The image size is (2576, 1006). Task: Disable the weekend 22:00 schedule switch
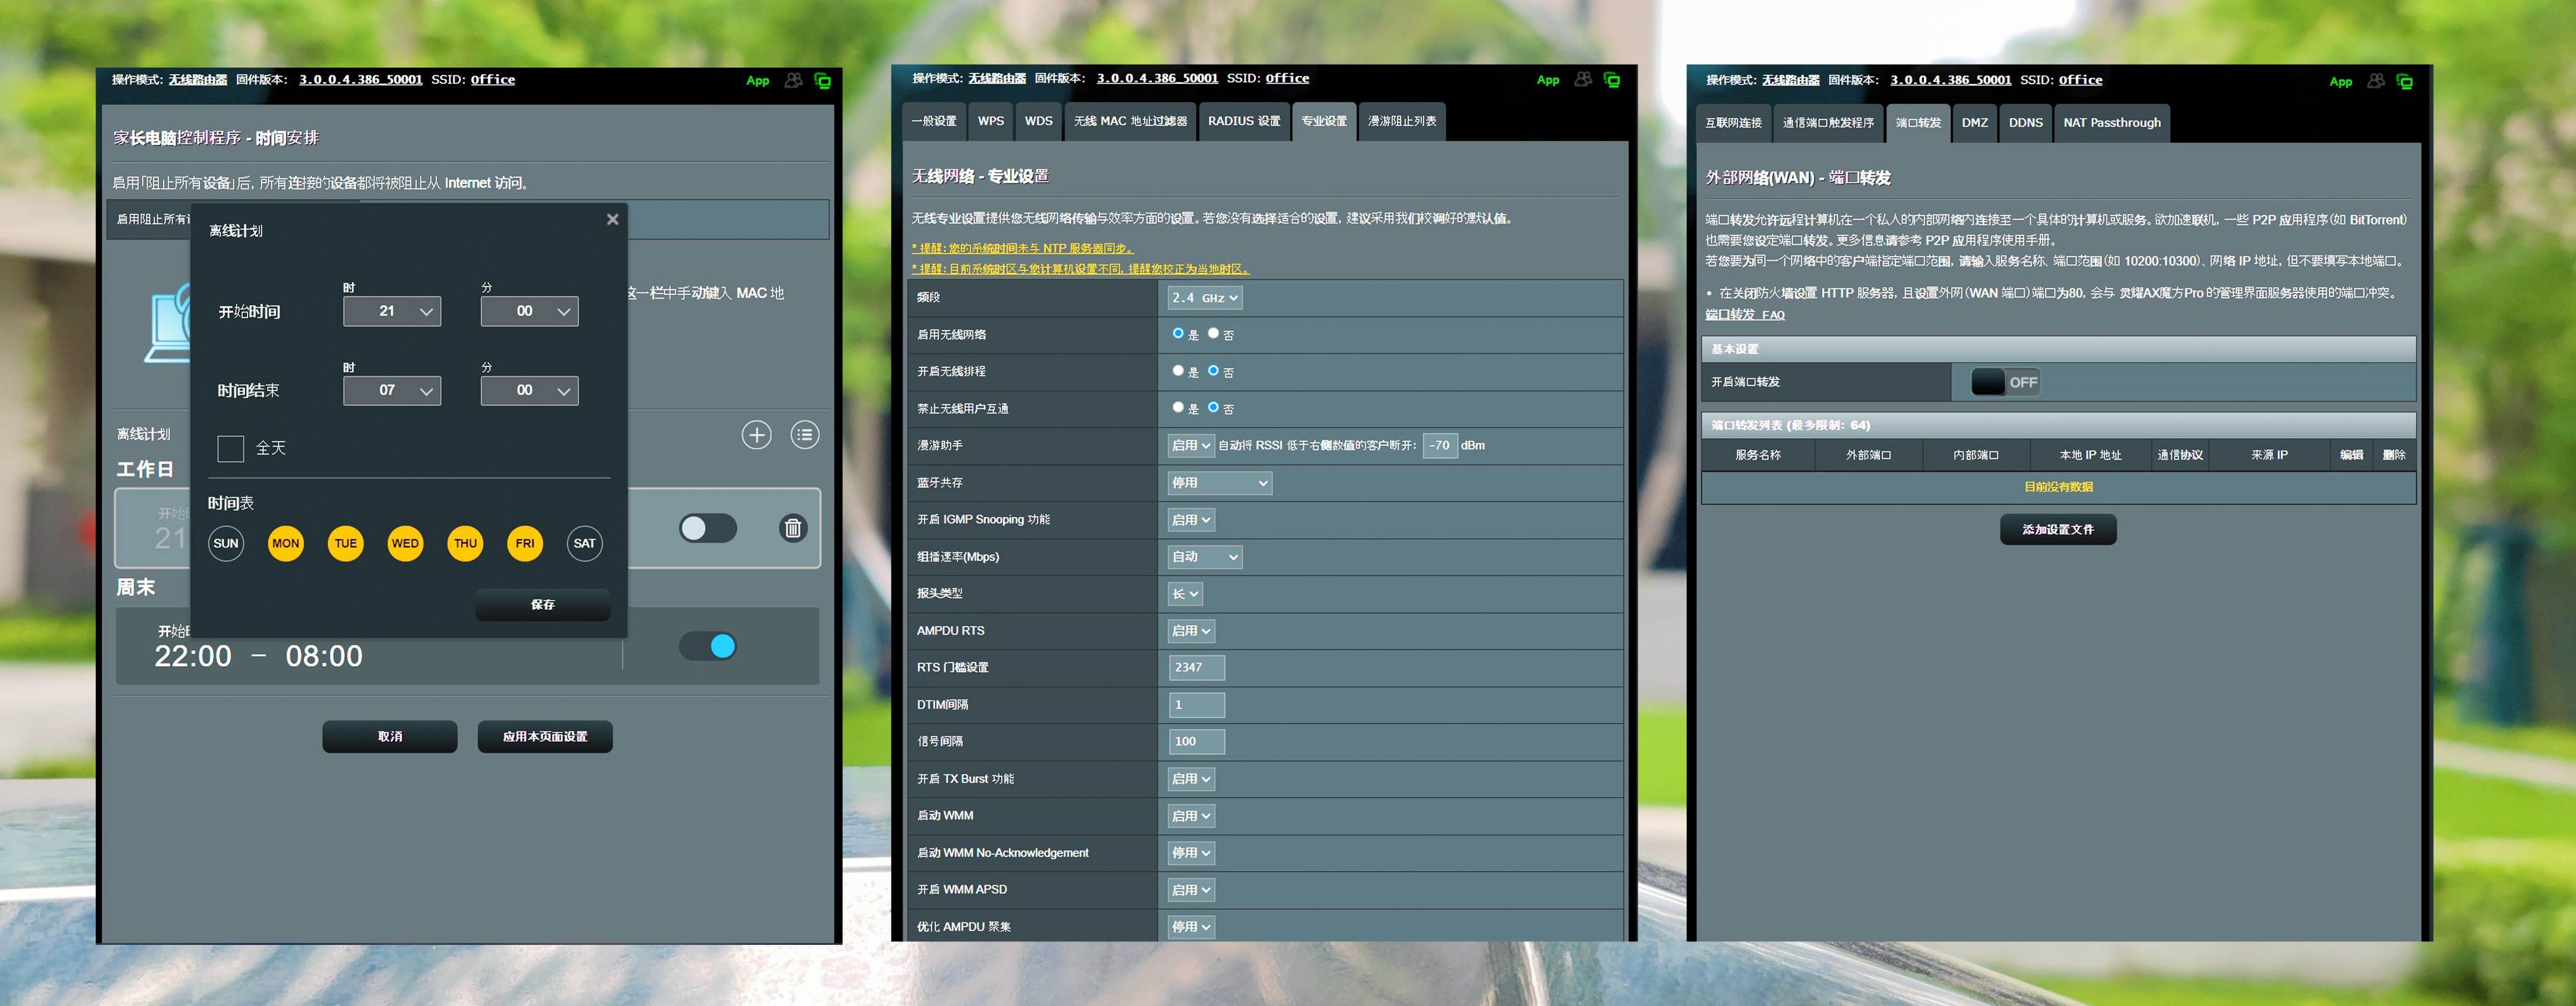(x=708, y=646)
